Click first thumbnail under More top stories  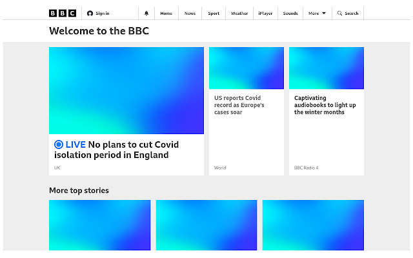(x=99, y=225)
